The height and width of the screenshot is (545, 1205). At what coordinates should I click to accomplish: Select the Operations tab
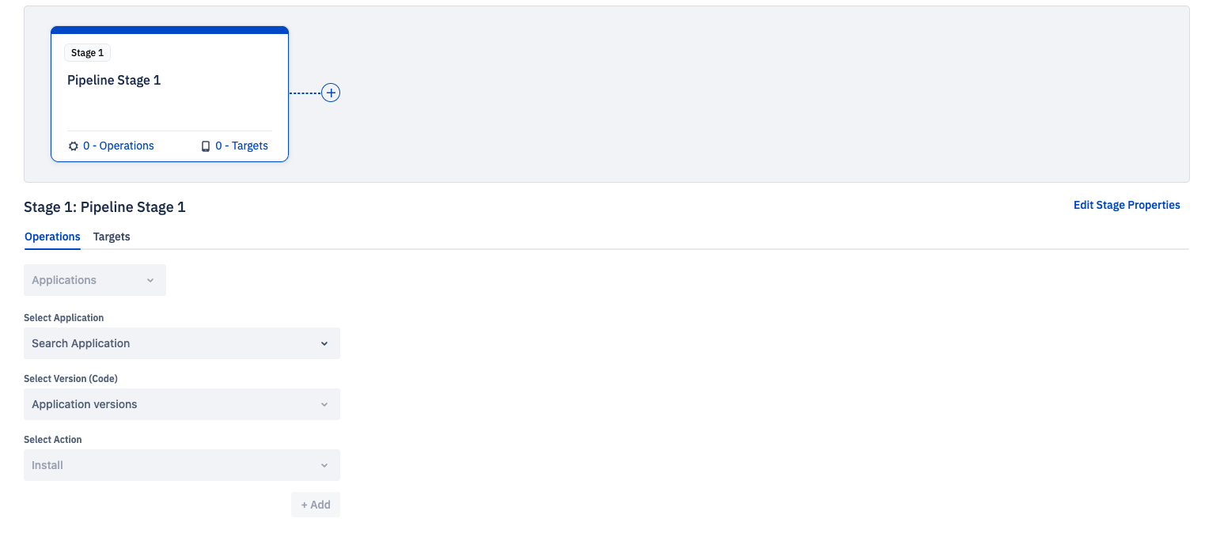pyautogui.click(x=52, y=237)
